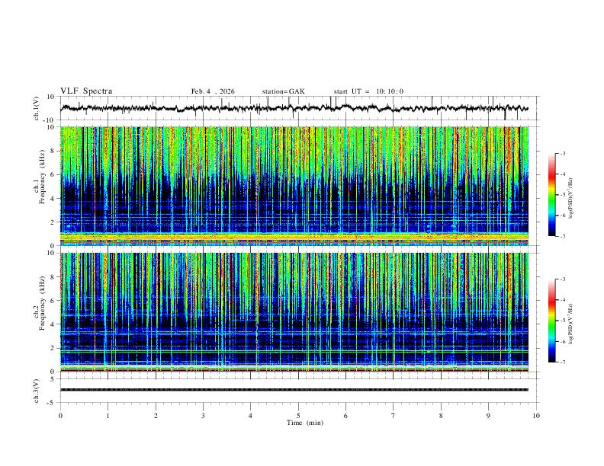The width and height of the screenshot is (604, 466).
Task: Click the "VLF Spectra" plot title
Action: 86,91
